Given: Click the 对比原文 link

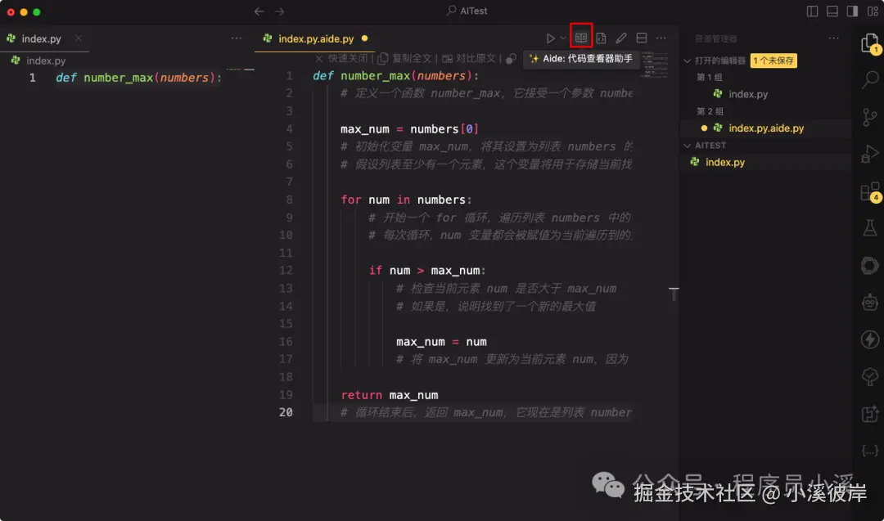Looking at the screenshot, I should (x=475, y=59).
